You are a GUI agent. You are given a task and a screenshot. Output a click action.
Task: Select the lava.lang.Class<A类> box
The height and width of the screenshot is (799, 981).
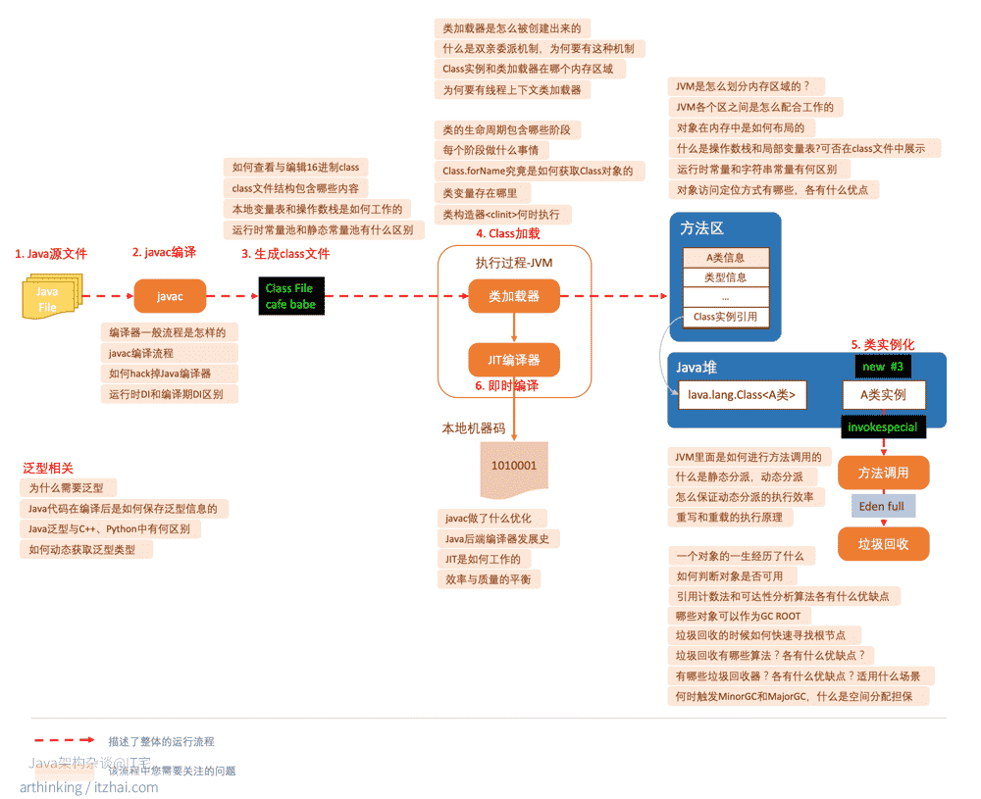point(742,395)
